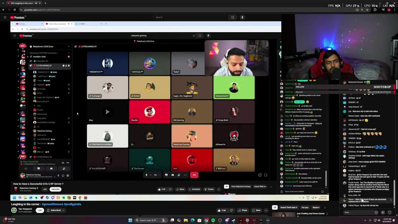Open Discord user settings gear icon

68,175
